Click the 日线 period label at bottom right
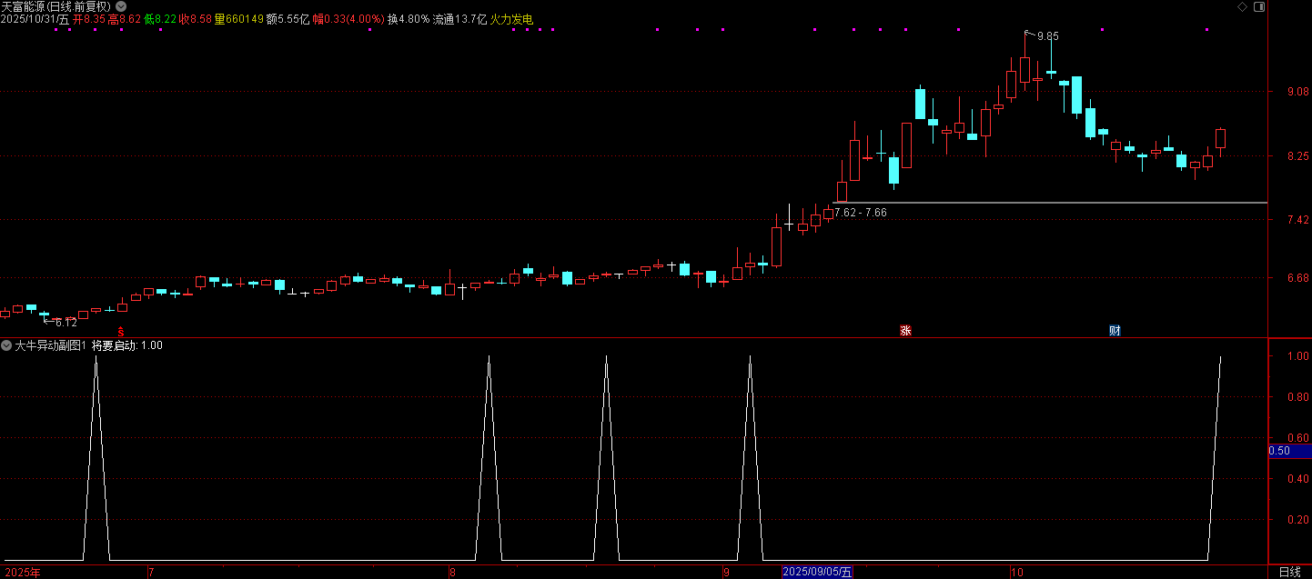 point(1289,572)
